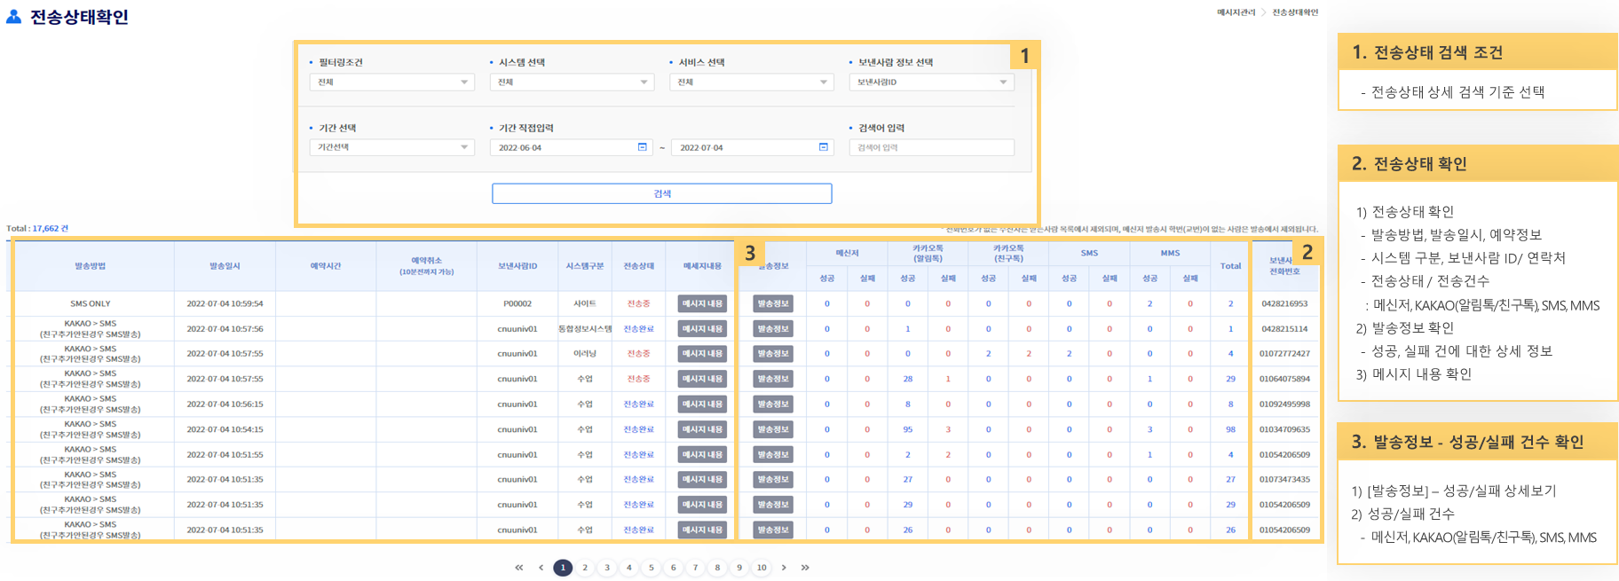View 발송정보 for the 01072772427 row

point(773,354)
